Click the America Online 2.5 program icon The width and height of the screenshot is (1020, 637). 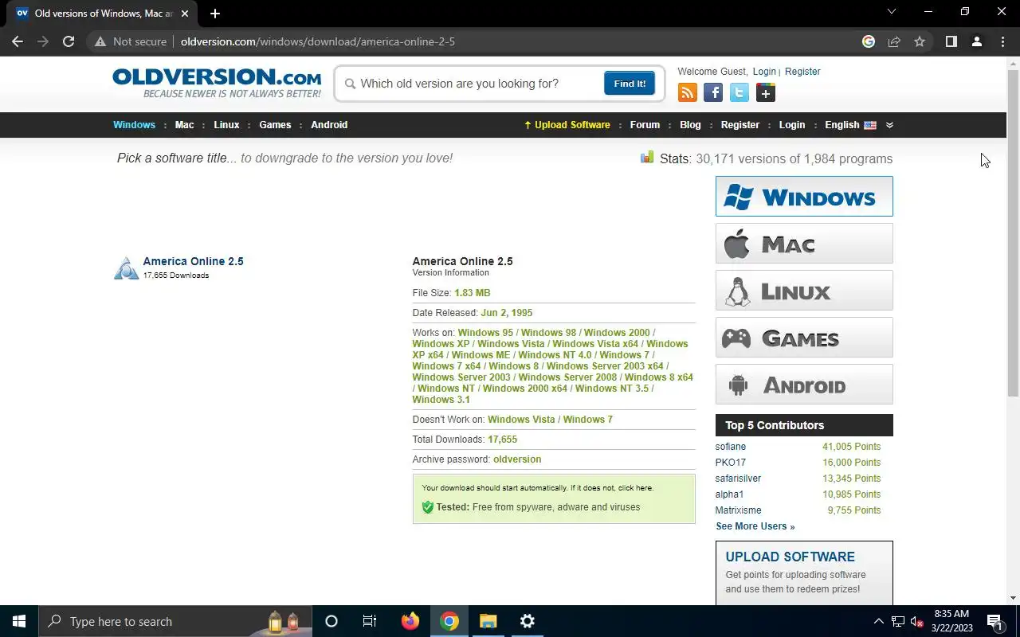coord(126,268)
